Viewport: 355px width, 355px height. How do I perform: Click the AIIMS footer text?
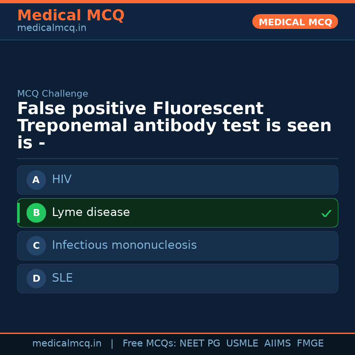pos(277,343)
